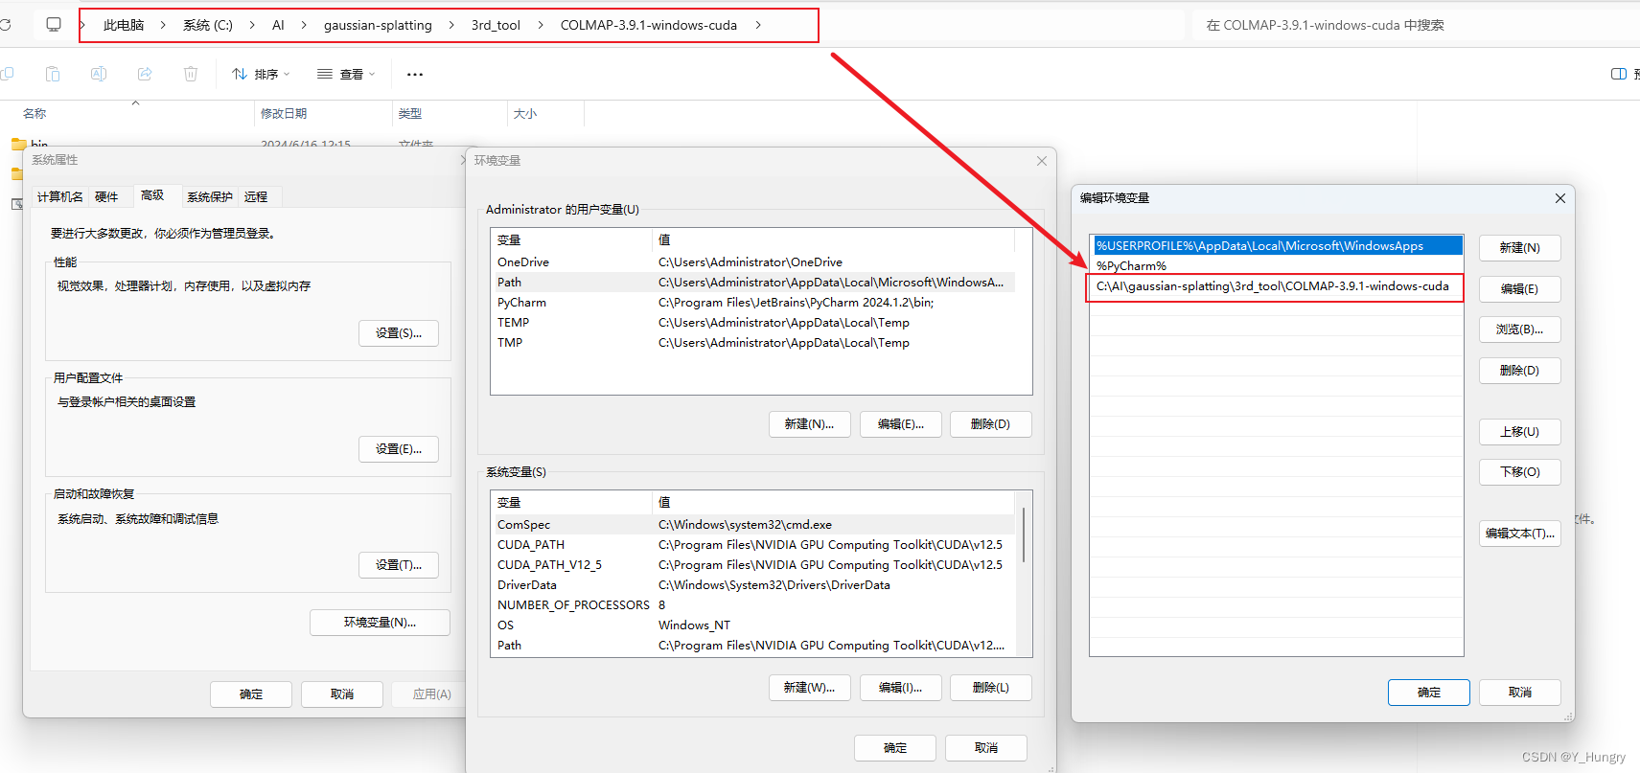Click 删除(D) under user variables
Screen dimensions: 1640x773
(x=990, y=423)
